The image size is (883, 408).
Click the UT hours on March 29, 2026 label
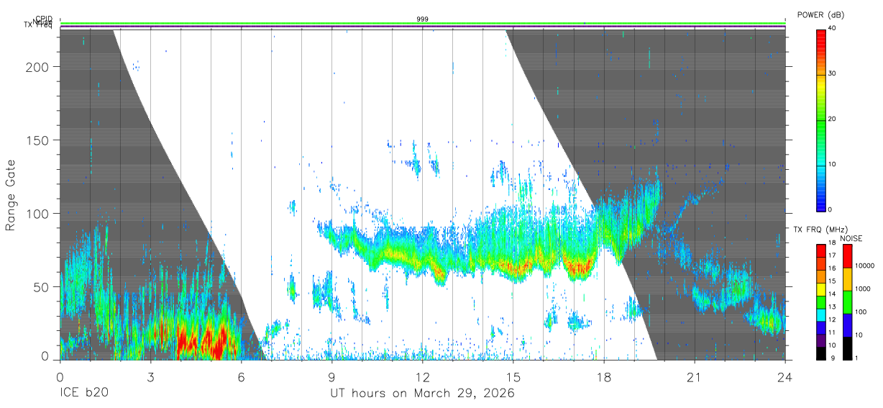pos(422,394)
